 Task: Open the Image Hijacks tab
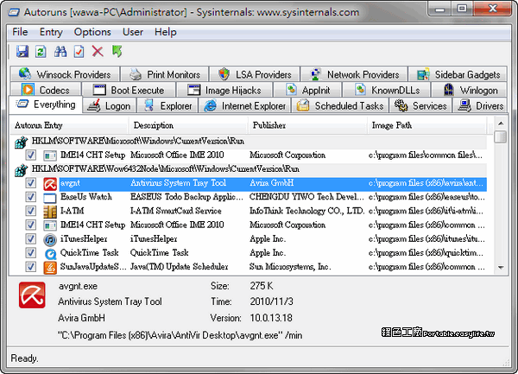(224, 90)
